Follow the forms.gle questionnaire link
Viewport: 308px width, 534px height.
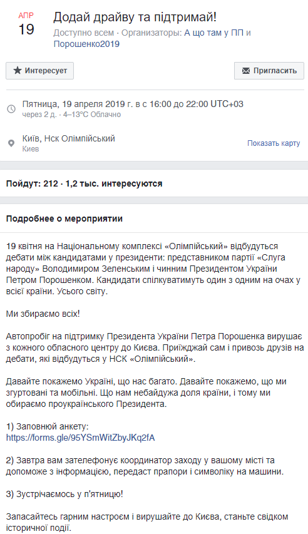coord(80,438)
